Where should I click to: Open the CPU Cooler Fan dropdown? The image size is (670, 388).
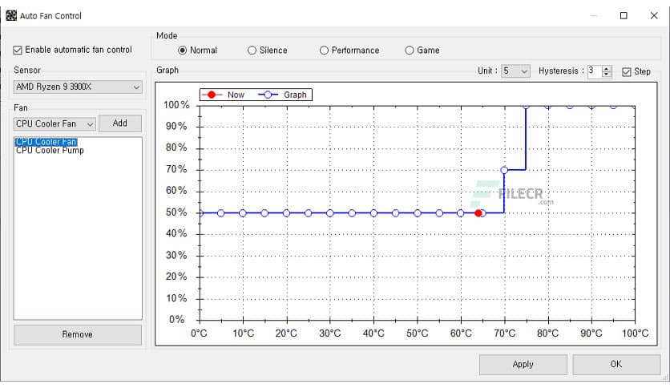pos(54,124)
